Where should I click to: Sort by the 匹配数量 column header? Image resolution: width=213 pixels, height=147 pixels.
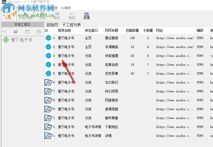[132, 30]
